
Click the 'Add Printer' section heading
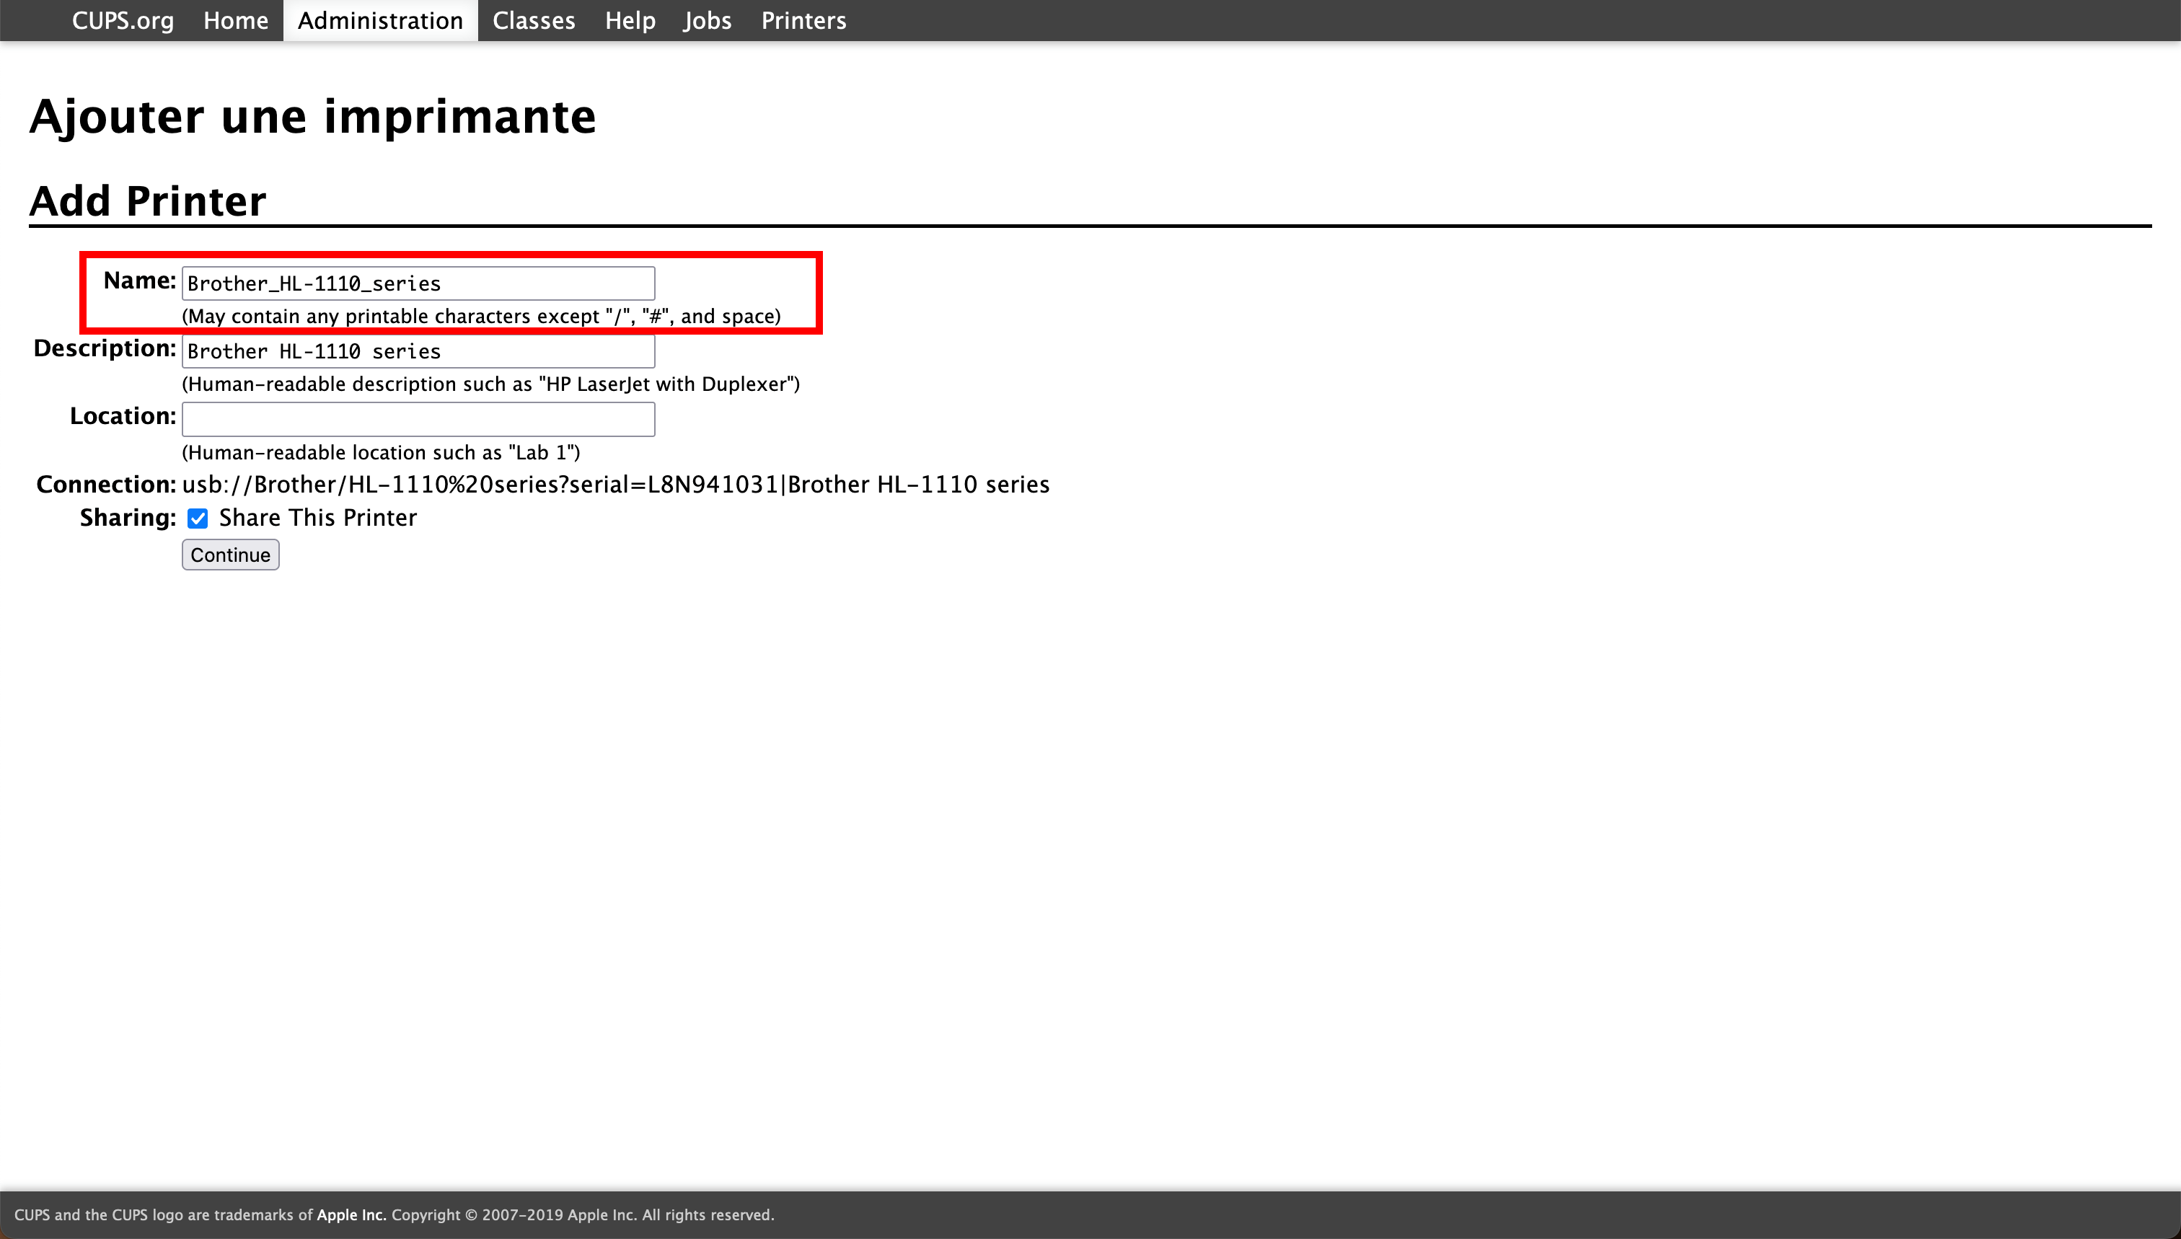point(147,200)
